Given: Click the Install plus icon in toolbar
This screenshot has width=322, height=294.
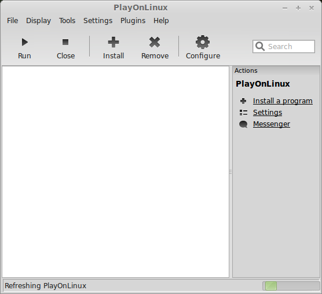Looking at the screenshot, I should [114, 42].
